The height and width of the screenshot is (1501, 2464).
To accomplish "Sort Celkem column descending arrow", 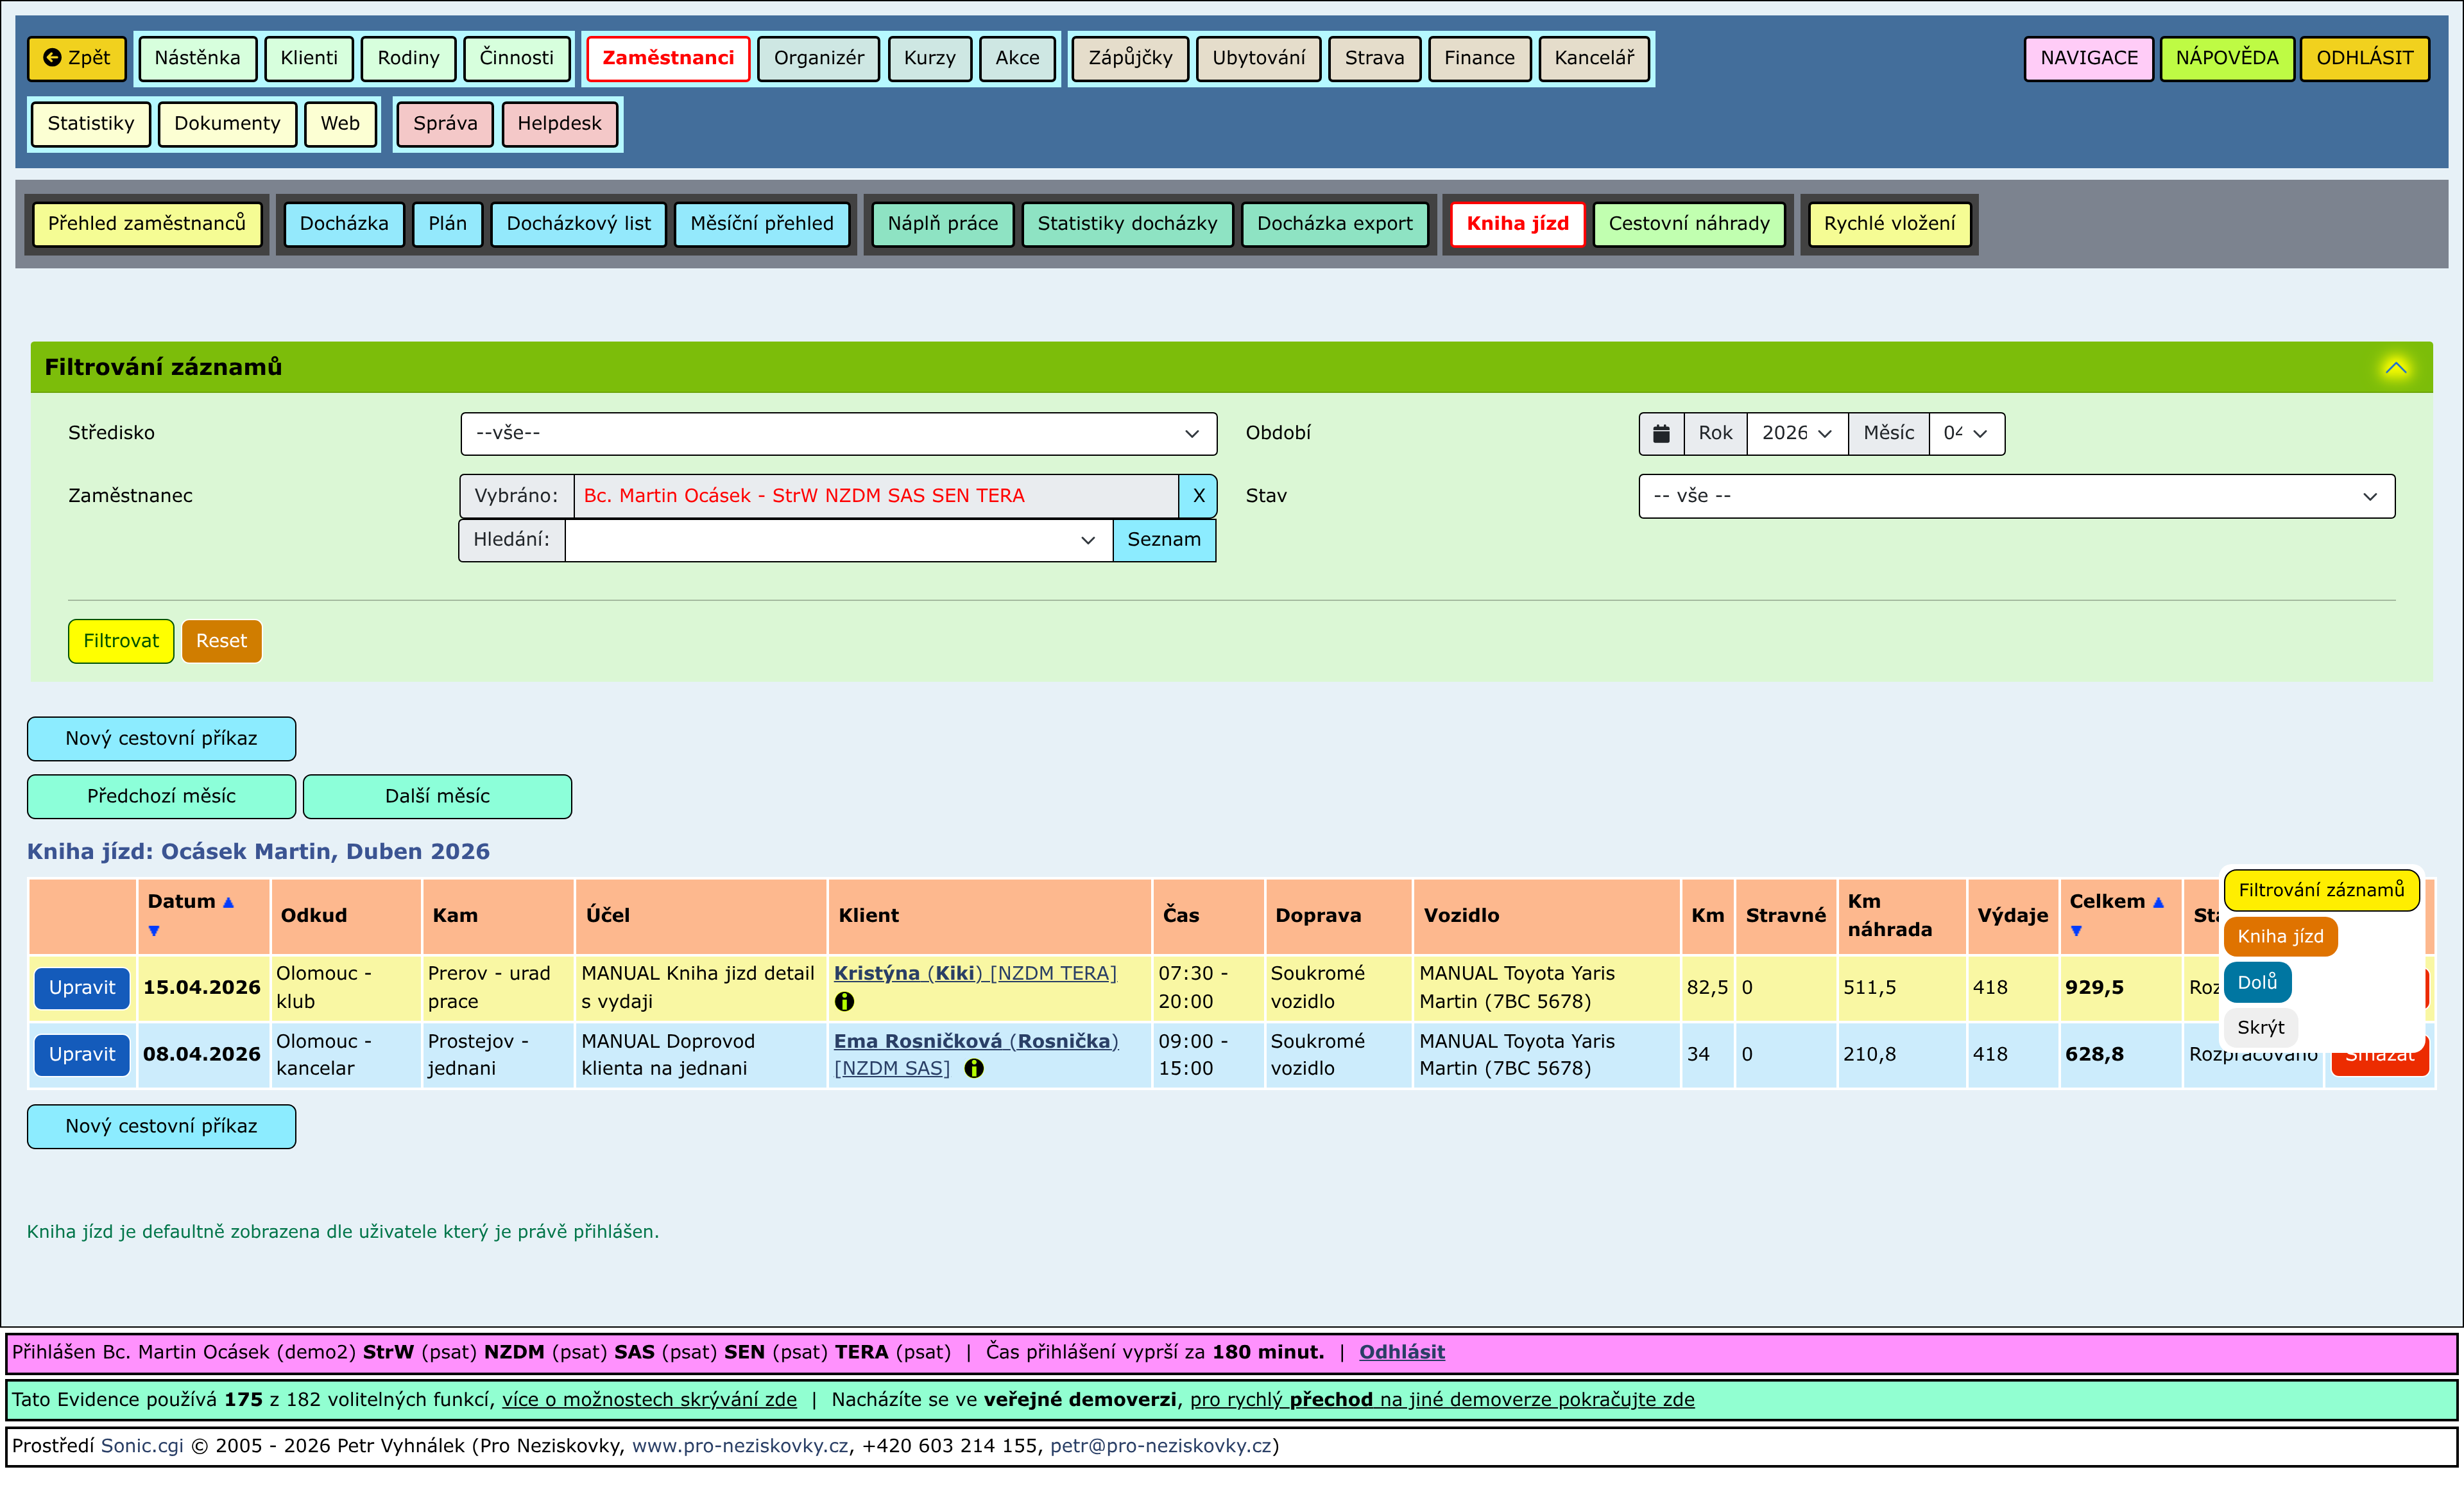I will pos(2076,932).
